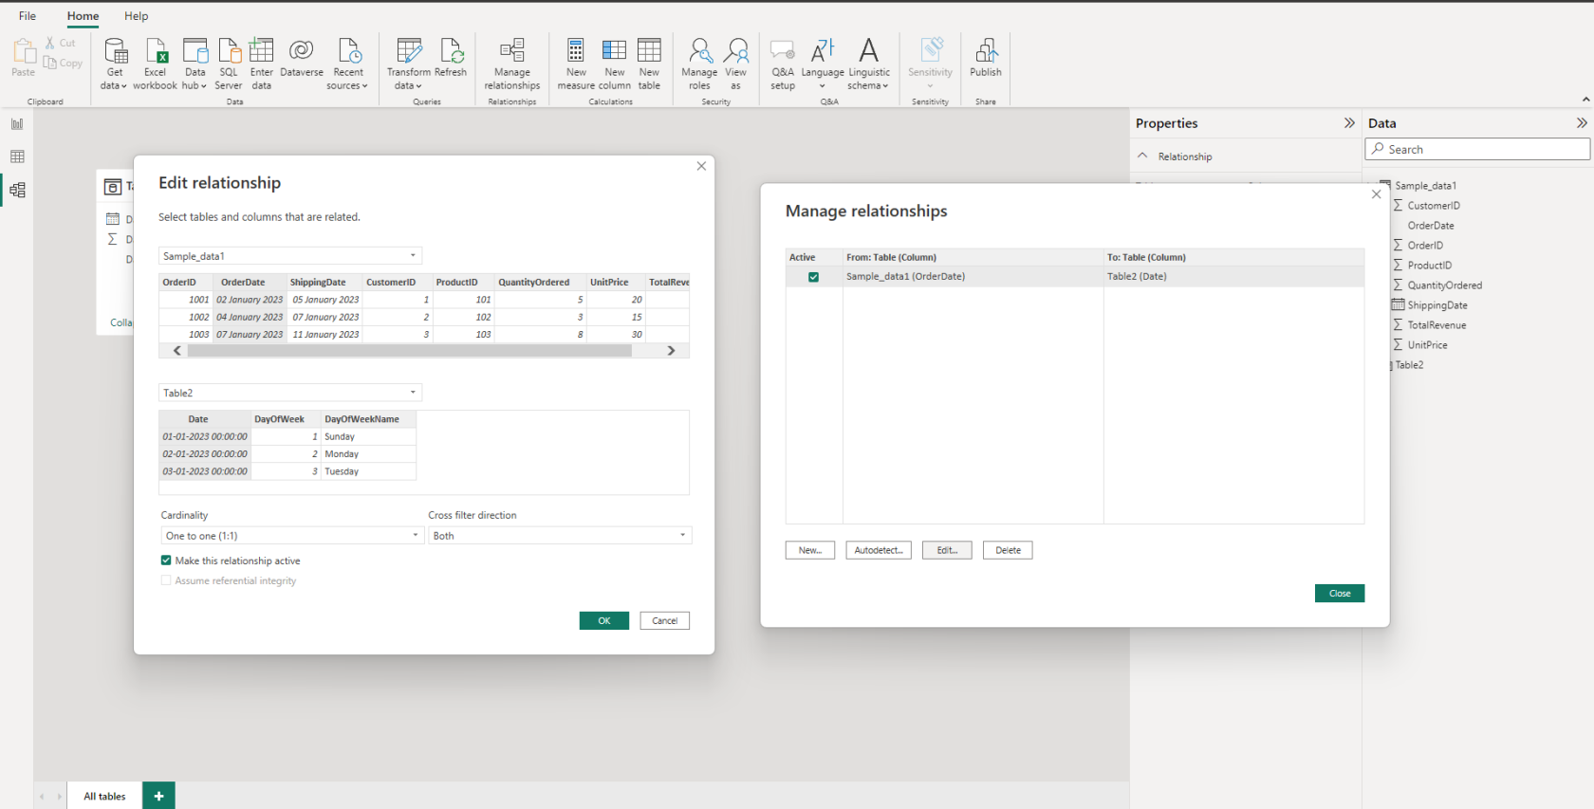The height and width of the screenshot is (809, 1594).
Task: Open View as roles
Action: [x=735, y=64]
